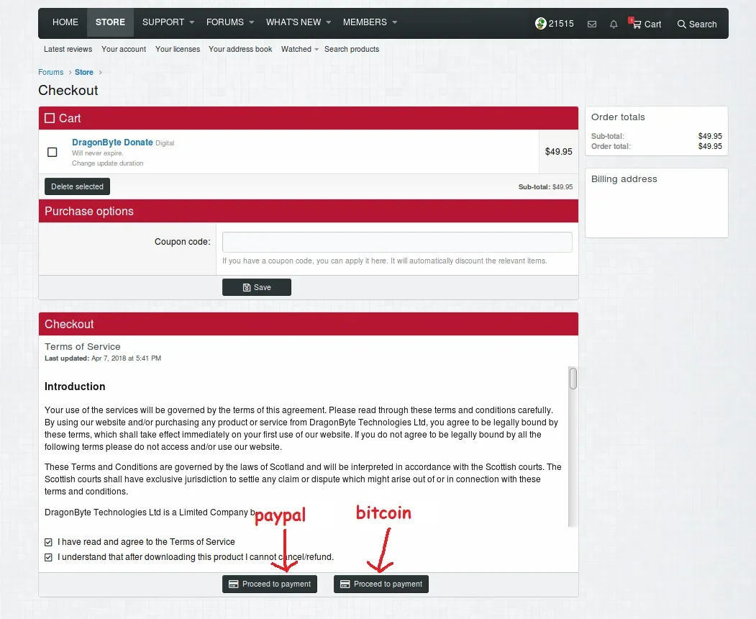This screenshot has width=756, height=619.
Task: Focus the Coupon code input field
Action: point(397,242)
